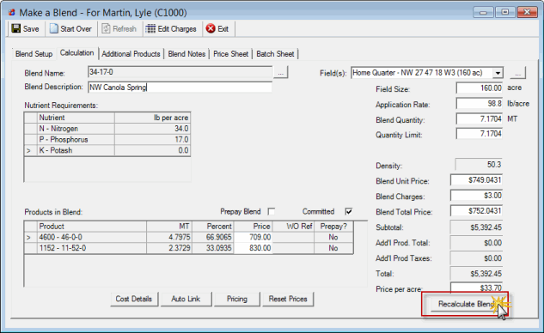
Task: Click into the Blend Description field
Action: 180,87
